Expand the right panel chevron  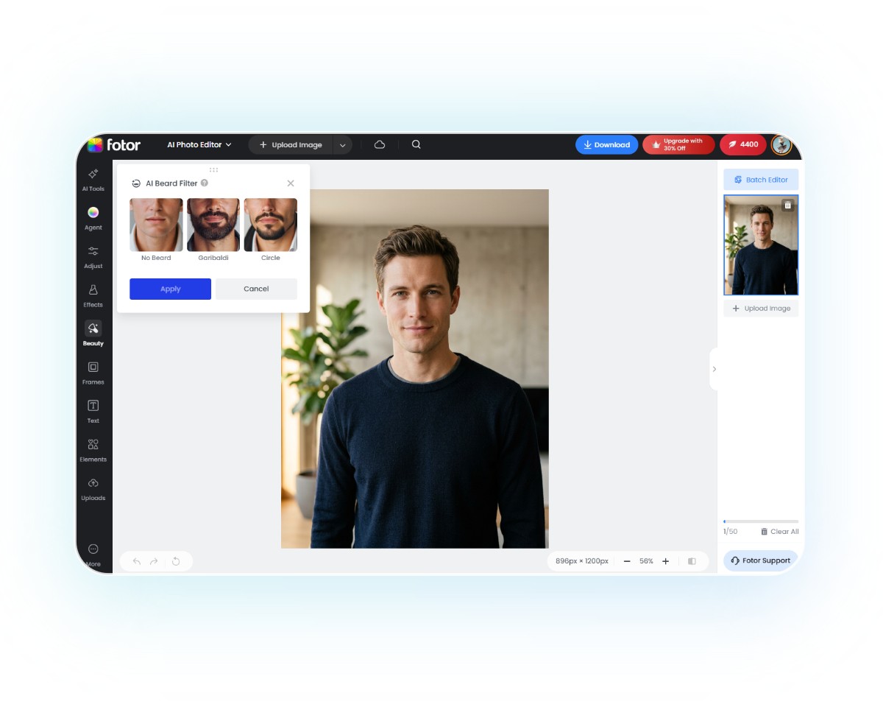pyautogui.click(x=714, y=368)
